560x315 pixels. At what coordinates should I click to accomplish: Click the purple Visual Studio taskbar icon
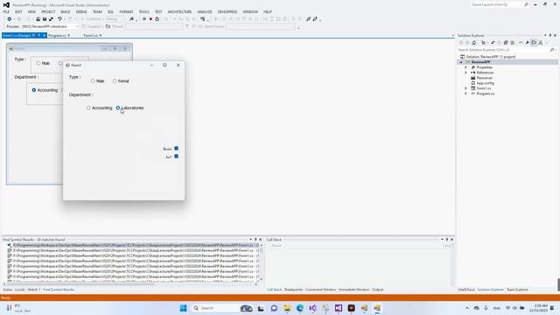(312, 308)
